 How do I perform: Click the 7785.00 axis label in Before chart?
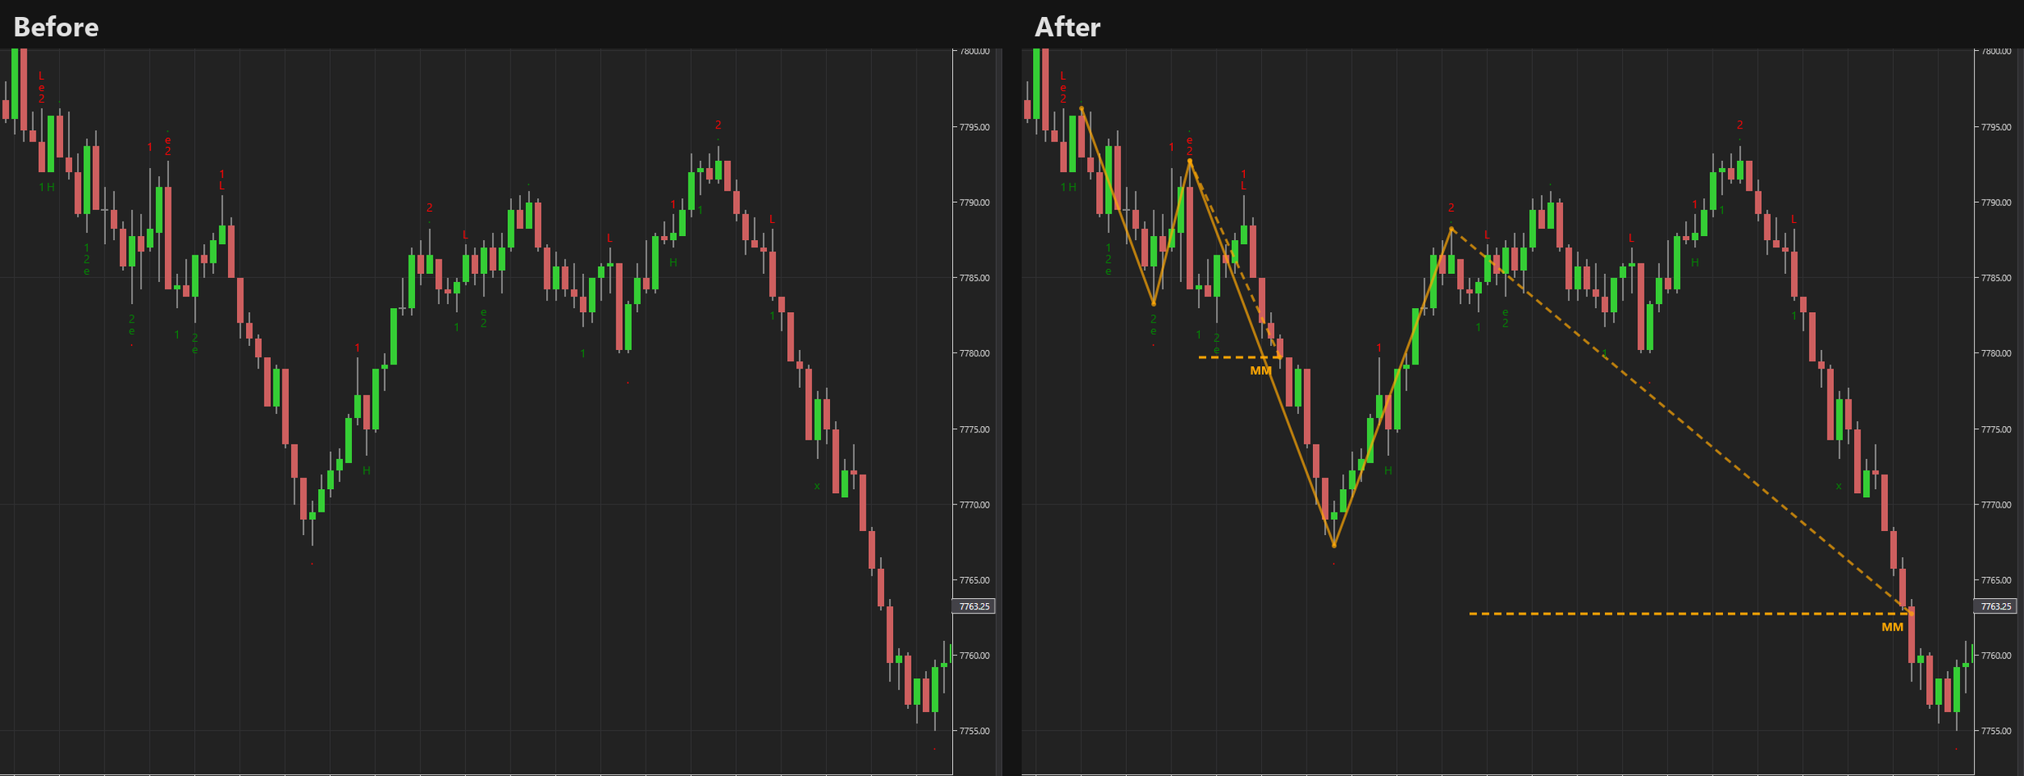click(974, 278)
